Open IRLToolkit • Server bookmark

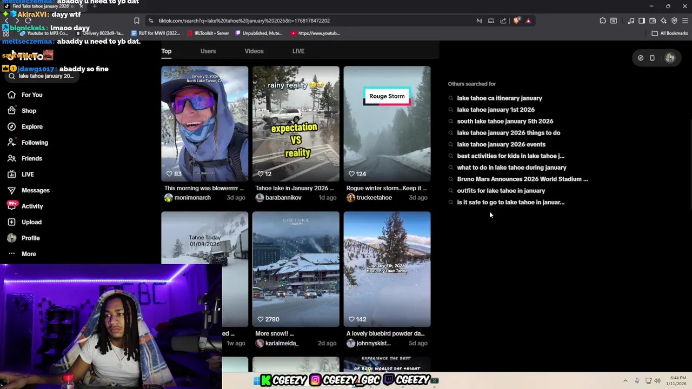[208, 33]
